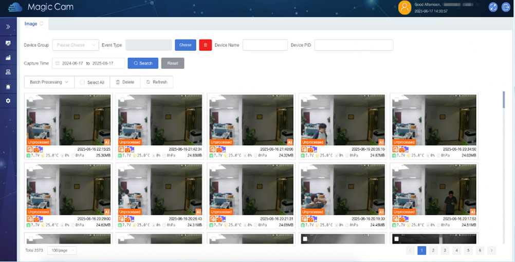This screenshot has height=262, width=515.
Task: Tick checkbox on the 22:15:25 image
Action: (30, 100)
